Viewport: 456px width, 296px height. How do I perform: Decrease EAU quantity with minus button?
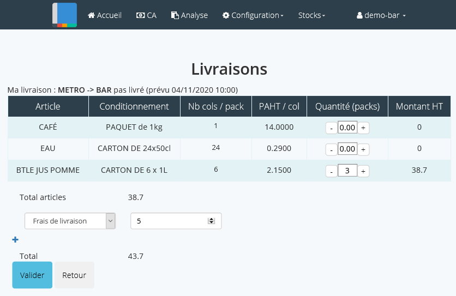[x=331, y=149]
